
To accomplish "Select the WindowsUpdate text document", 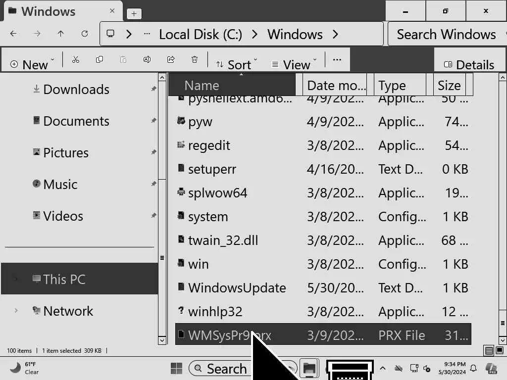I will (x=323, y=288).
